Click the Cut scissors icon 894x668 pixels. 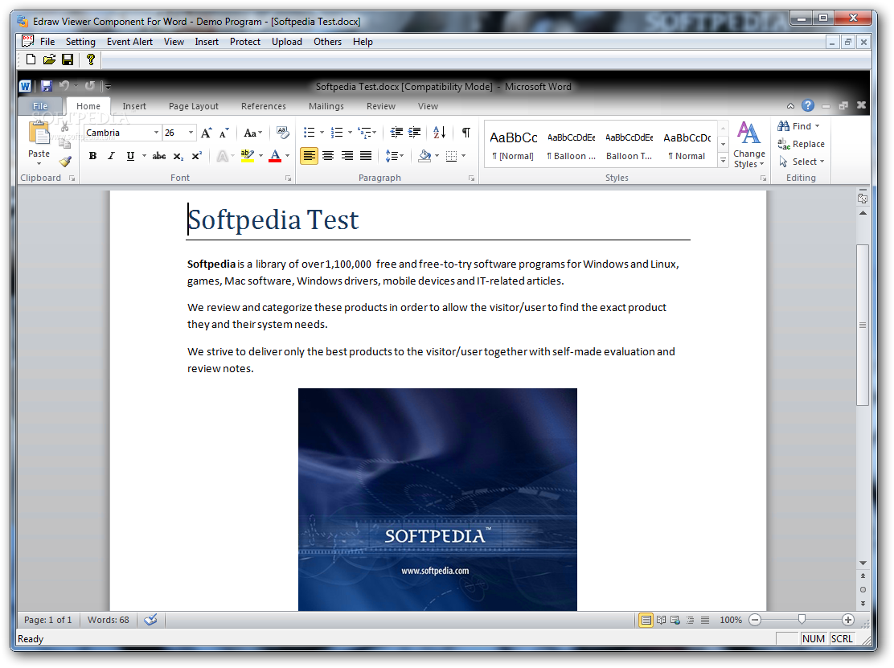(65, 126)
